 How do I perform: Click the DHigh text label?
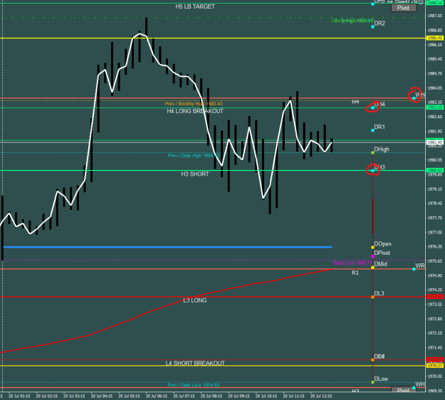tap(382, 149)
